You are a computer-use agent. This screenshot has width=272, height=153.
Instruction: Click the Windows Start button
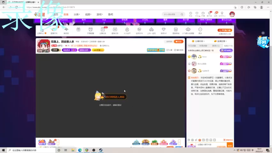(x=3, y=150)
